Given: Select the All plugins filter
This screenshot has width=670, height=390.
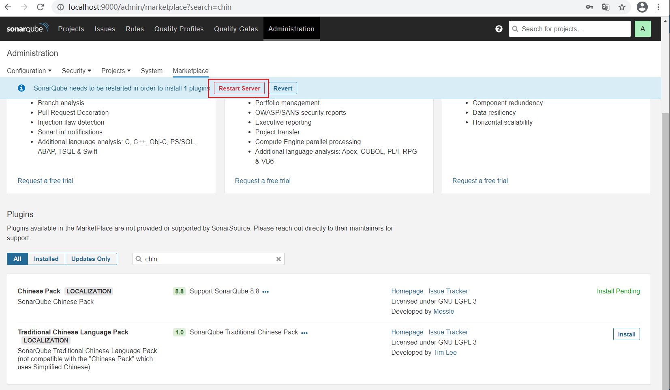Looking at the screenshot, I should tap(17, 259).
